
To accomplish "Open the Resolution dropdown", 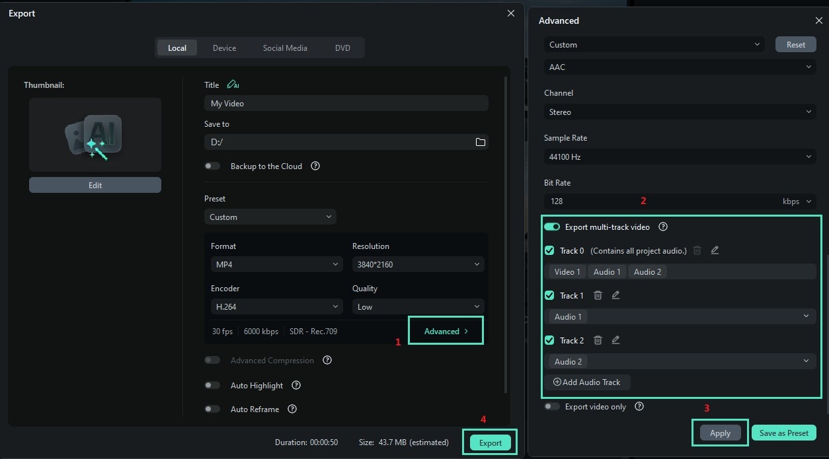I will pos(418,264).
